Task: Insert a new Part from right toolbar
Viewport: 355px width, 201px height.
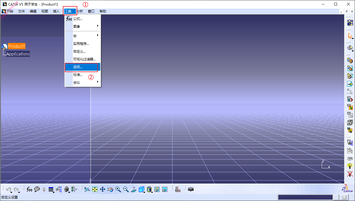Action: pos(350,76)
